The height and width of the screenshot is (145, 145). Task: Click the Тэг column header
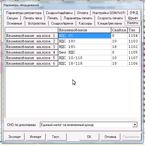pyautogui.click(x=134, y=30)
